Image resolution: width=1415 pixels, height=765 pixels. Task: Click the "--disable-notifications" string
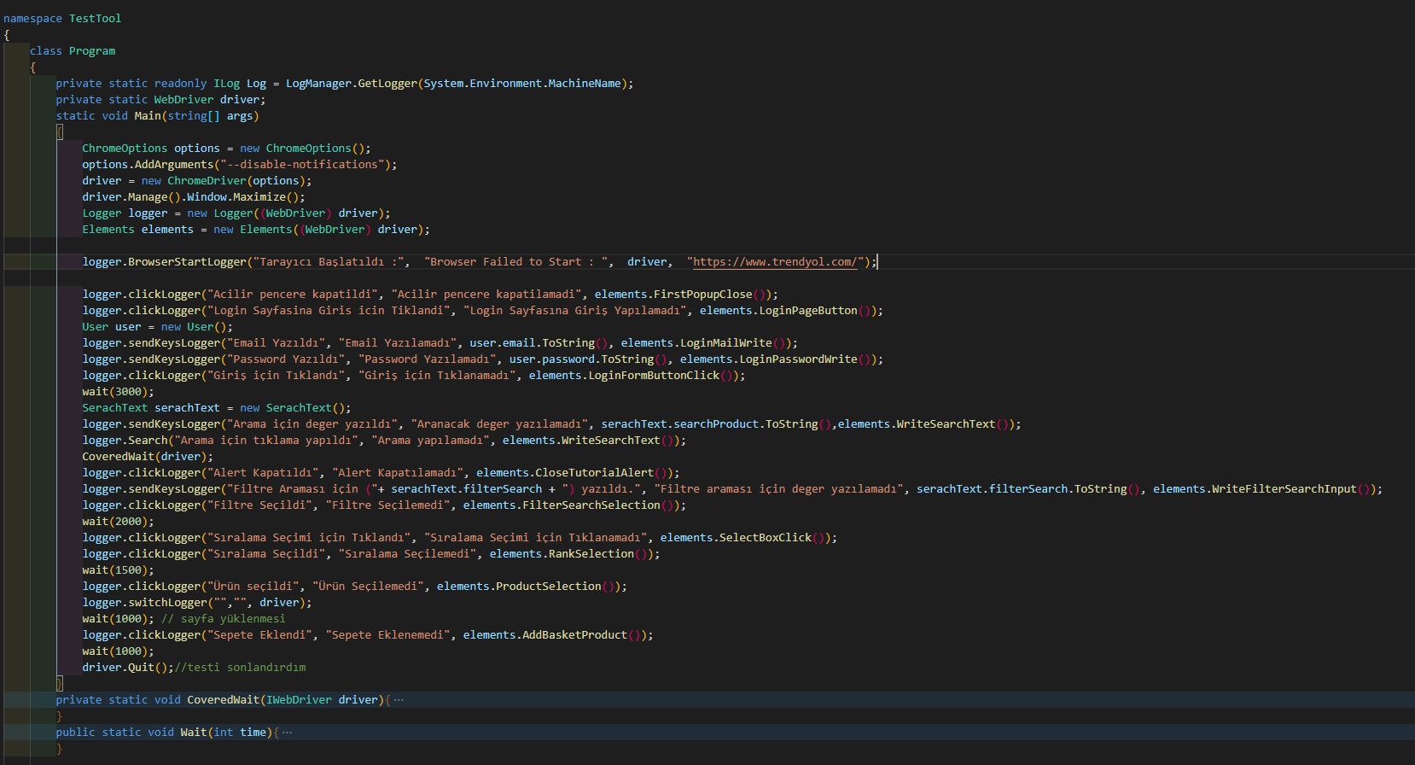pyautogui.click(x=302, y=165)
